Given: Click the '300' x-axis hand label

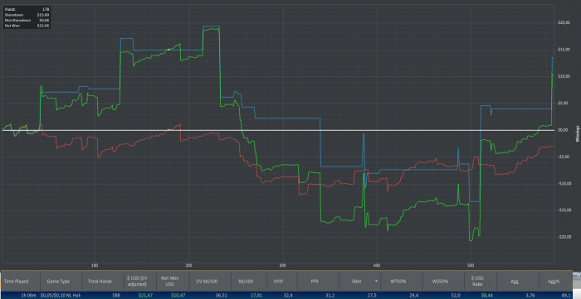Looking at the screenshot, I should tap(283, 265).
